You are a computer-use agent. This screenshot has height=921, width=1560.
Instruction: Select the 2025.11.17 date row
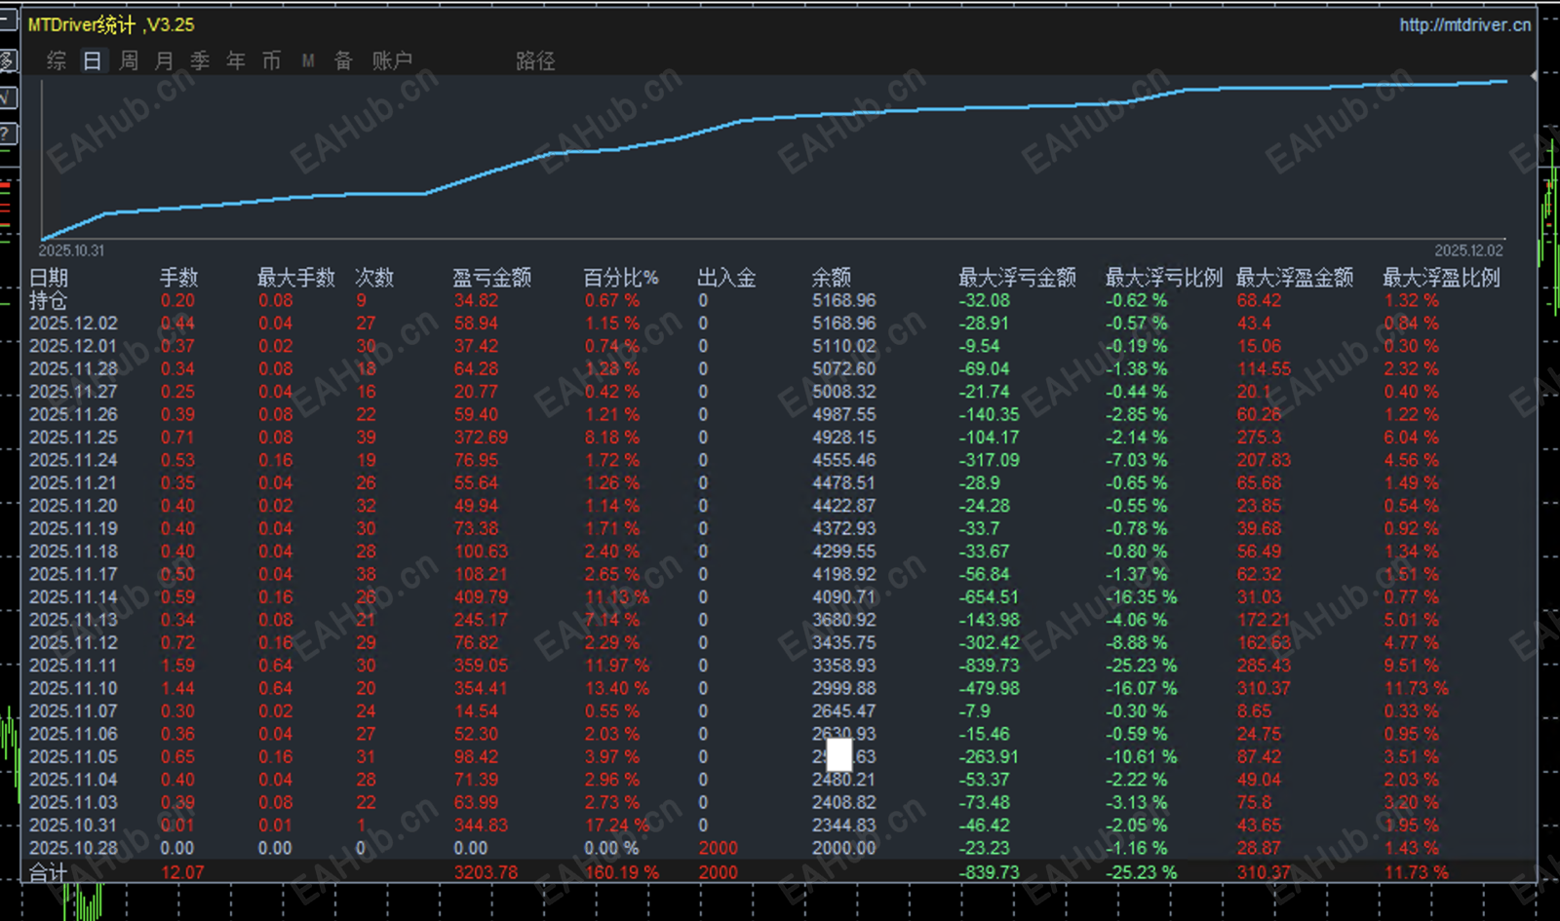pos(73,574)
